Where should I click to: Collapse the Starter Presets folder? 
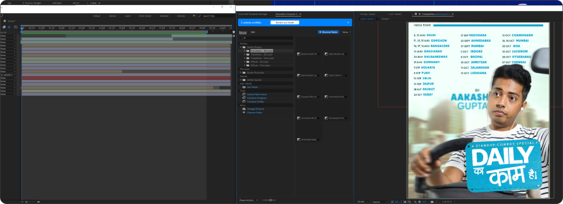[241, 47]
